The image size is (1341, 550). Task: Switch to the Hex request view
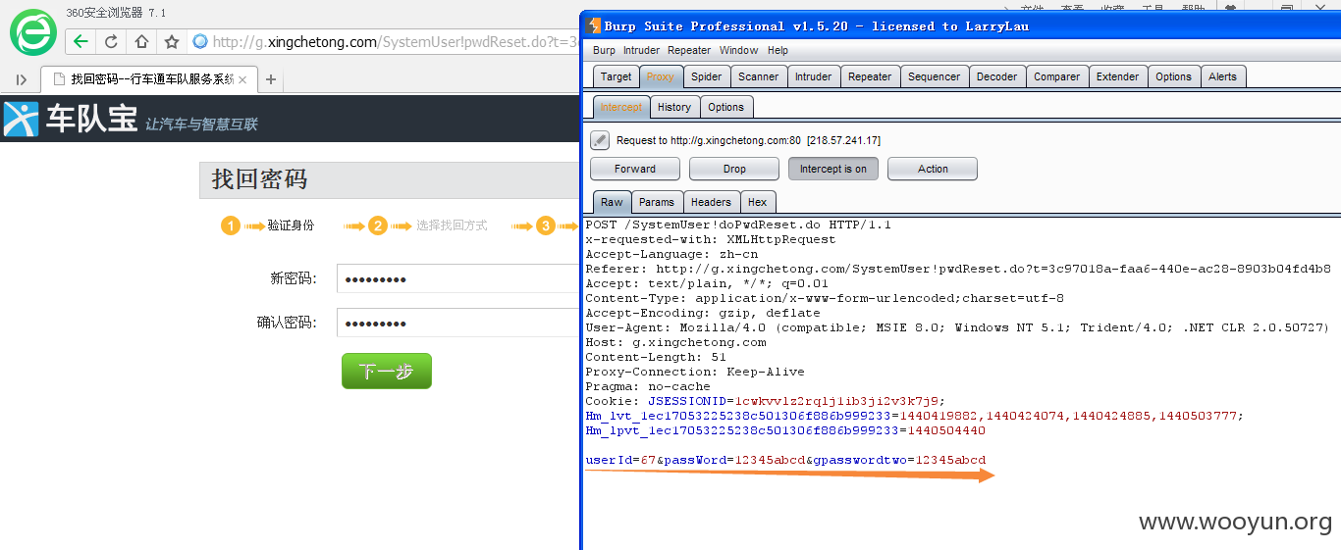758,202
